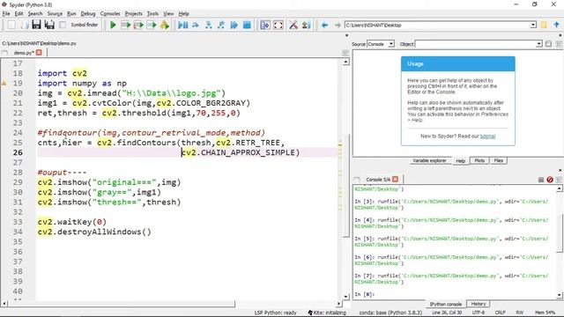
Task: Stop debugging with the blue square
Action: (247, 26)
